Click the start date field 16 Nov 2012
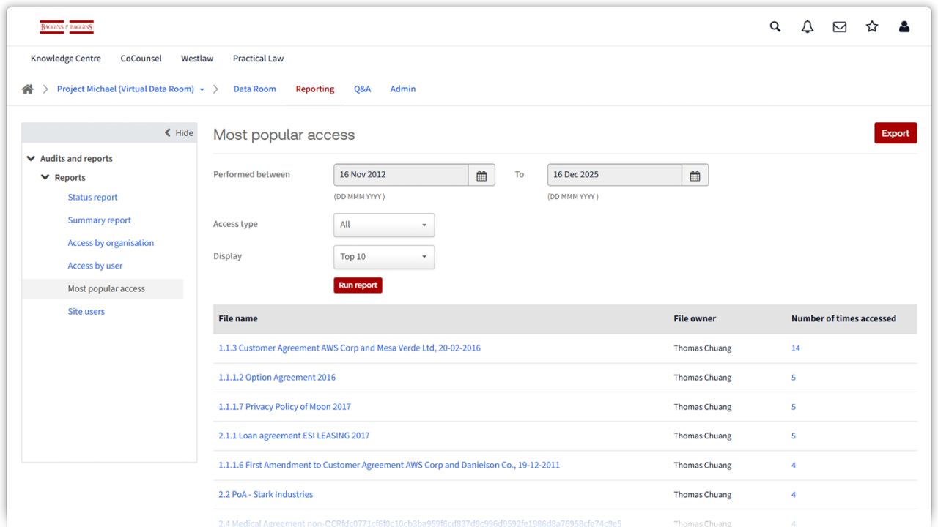This screenshot has width=938, height=527. (401, 175)
